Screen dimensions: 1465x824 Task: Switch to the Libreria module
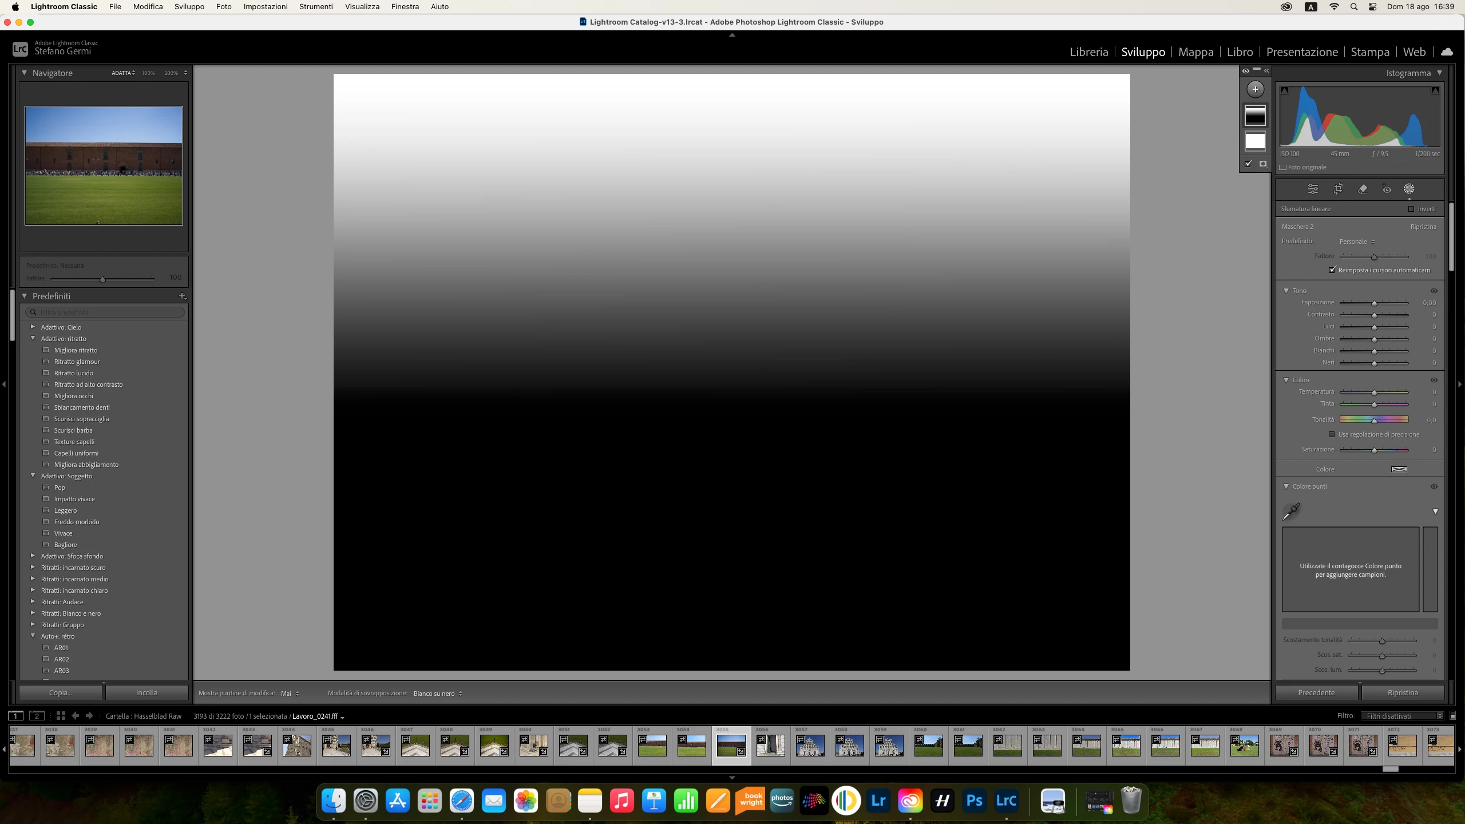pos(1088,52)
